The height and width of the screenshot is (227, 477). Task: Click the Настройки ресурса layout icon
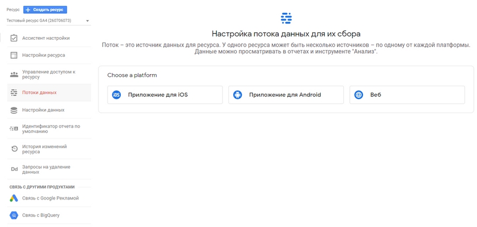point(14,56)
